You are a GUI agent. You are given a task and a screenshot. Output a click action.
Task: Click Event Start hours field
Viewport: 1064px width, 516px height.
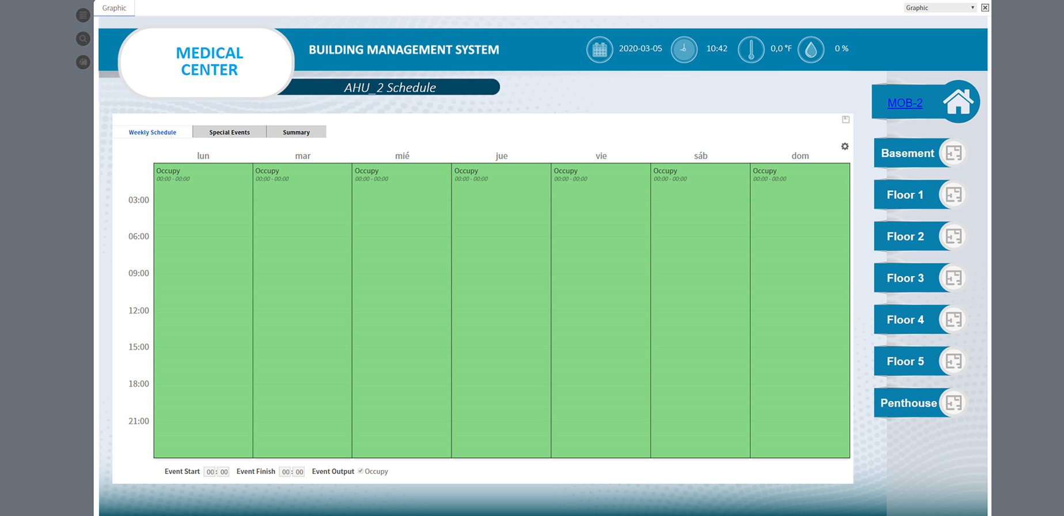[x=210, y=472]
